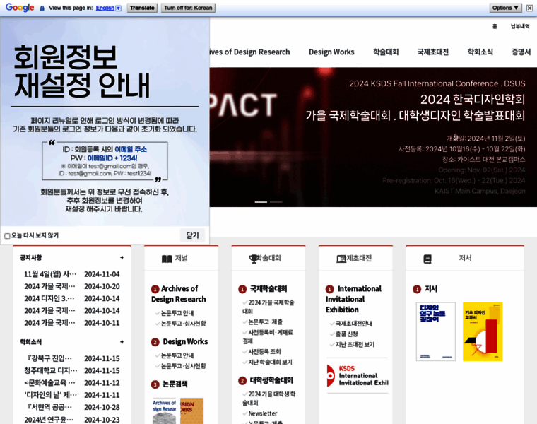Open notice 11월 4일(월) 사…
Image resolution: width=537 pixels, height=424 pixels.
[x=50, y=274]
